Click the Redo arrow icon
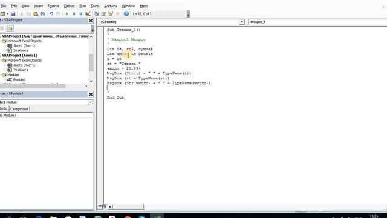Viewport: 387px width, 218px height. pyautogui.click(x=58, y=14)
